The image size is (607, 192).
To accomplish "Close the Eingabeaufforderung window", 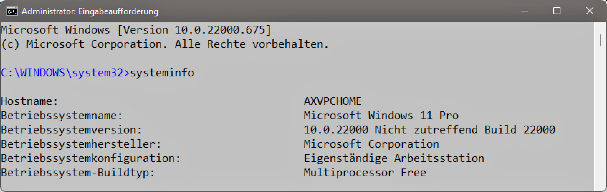I will [x=589, y=11].
